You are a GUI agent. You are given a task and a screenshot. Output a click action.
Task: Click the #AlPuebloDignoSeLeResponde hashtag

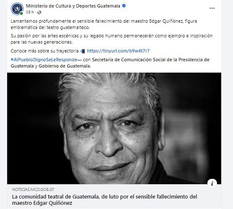pyautogui.click(x=44, y=60)
